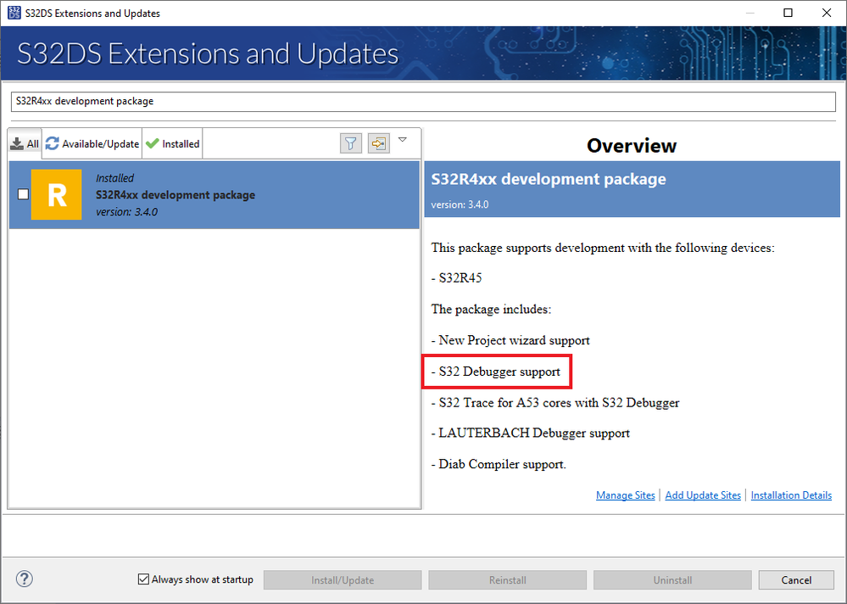
Task: Switch to the Available/Update tab
Action: (x=92, y=144)
